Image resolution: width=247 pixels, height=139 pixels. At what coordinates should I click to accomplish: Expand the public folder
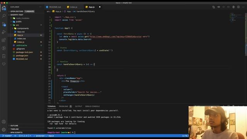[x=26, y=22]
